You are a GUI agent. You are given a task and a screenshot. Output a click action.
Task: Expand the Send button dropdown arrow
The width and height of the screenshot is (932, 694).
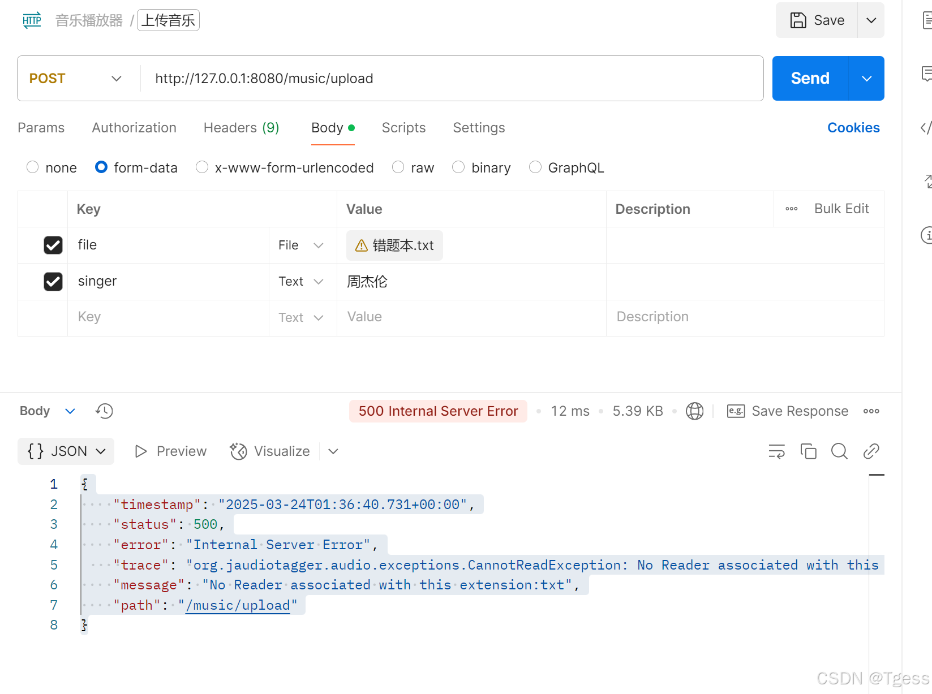click(x=866, y=78)
